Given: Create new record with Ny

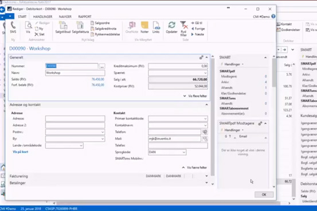Looking at the screenshot, I should pyautogui.click(x=39, y=29).
